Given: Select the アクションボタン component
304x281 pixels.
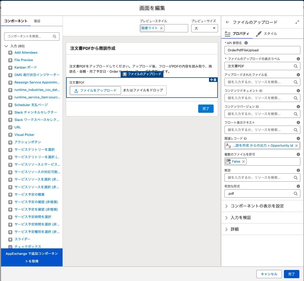Looking at the screenshot, I should (x=28, y=142).
